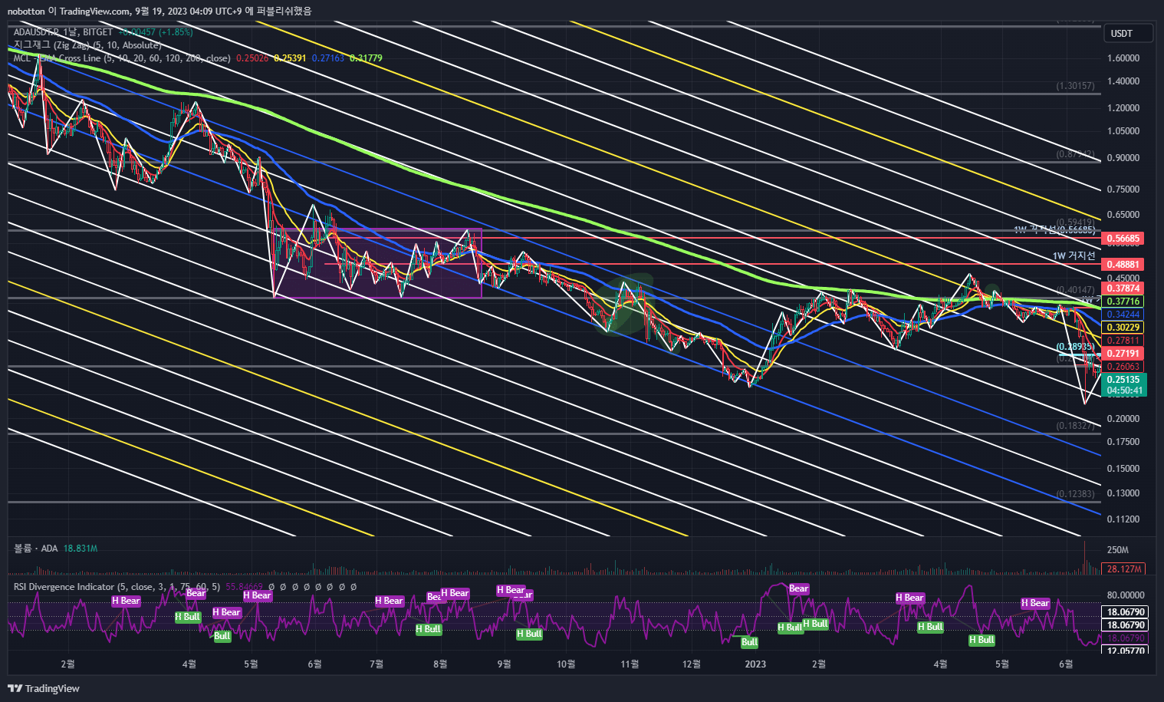1164x702 pixels.
Task: Click the 12월 time axis label
Action: [692, 664]
